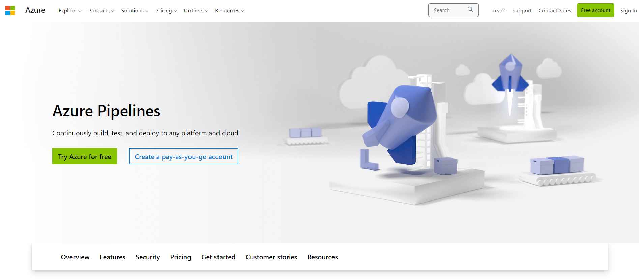Open the Pricing dropdown in the top bar
The height and width of the screenshot is (279, 639).
166,11
